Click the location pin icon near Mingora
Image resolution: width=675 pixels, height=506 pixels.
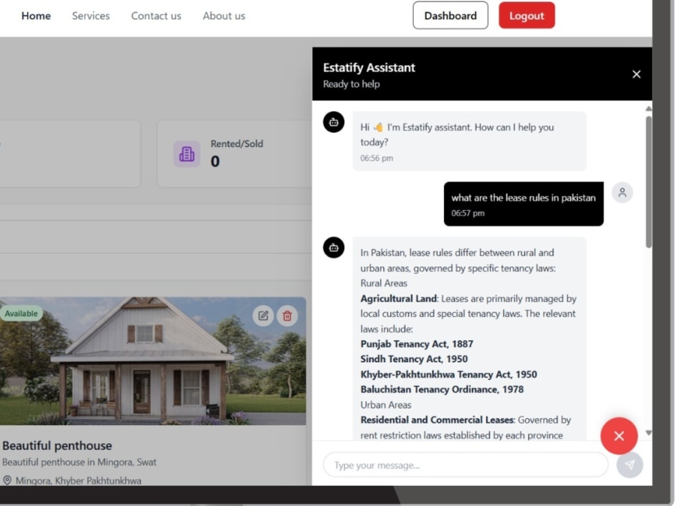point(7,480)
